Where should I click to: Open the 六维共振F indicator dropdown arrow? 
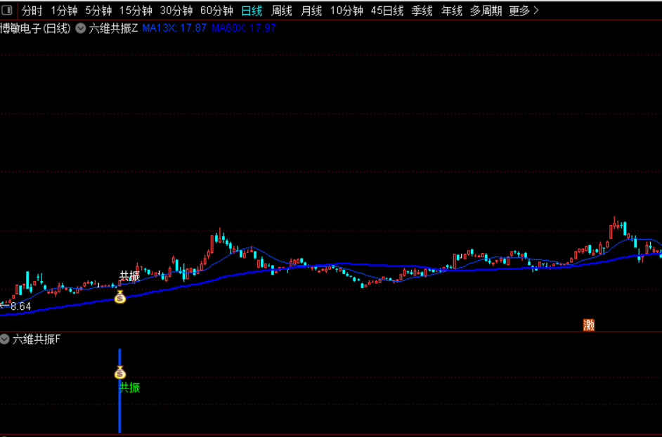(5, 339)
